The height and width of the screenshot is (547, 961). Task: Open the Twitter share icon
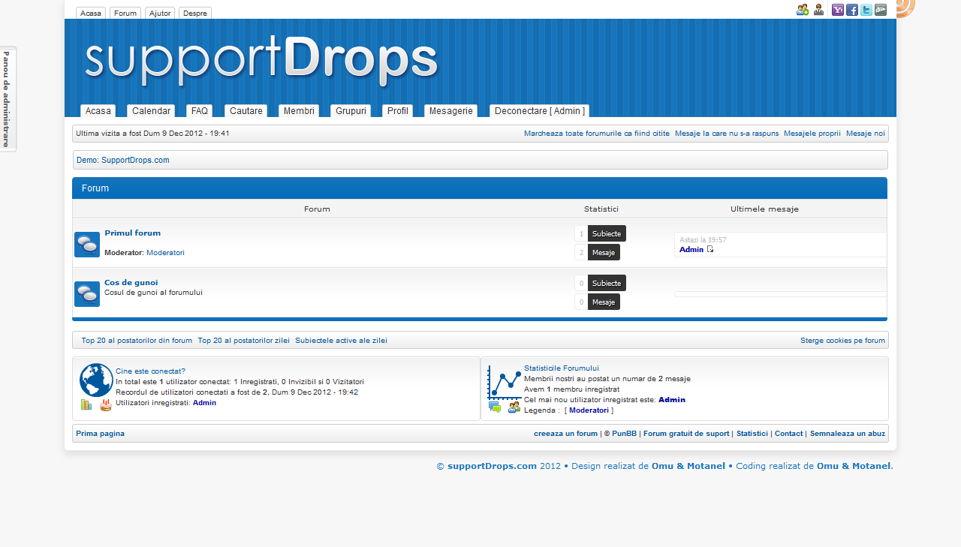tap(866, 10)
